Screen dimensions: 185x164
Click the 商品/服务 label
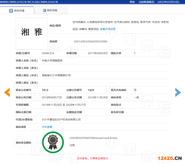[55, 26]
